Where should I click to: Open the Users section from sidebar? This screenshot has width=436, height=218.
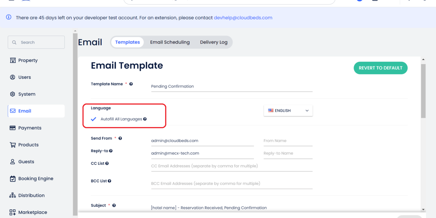pos(13,77)
